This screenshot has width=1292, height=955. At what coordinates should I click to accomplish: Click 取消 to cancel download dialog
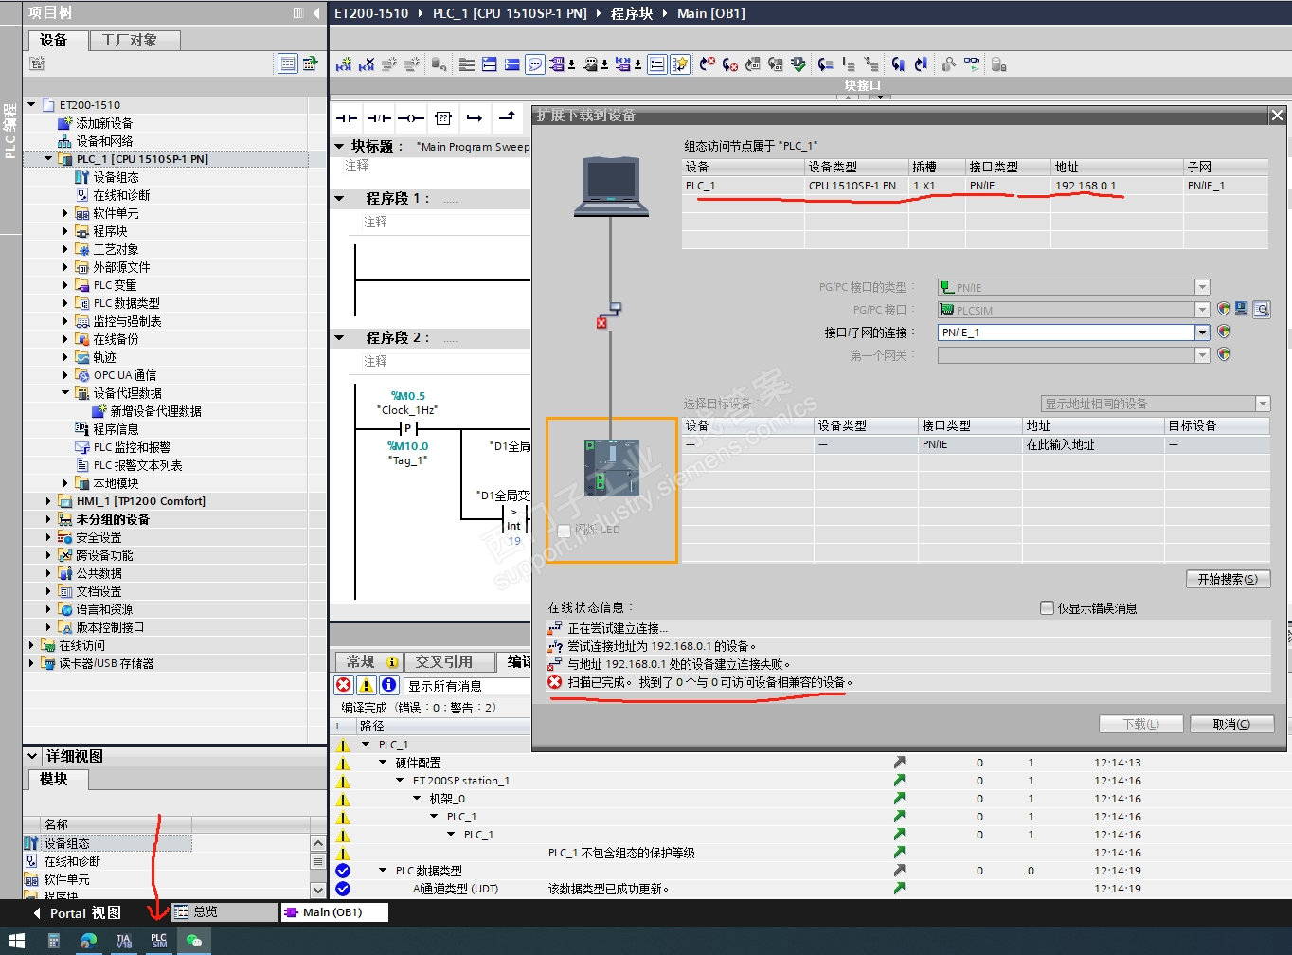click(1231, 724)
